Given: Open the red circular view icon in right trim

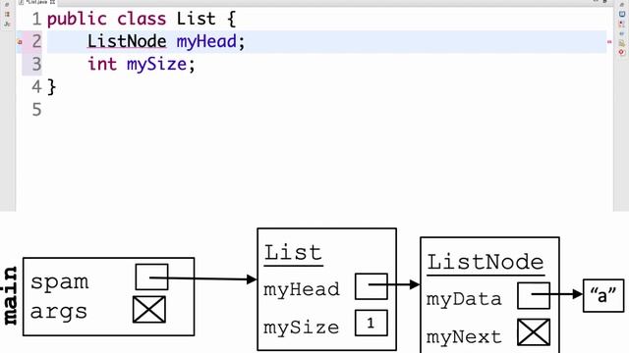Looking at the screenshot, I should tap(622, 52).
